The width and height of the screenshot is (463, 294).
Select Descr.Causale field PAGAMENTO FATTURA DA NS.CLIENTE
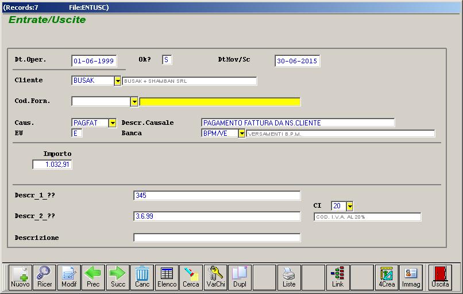[298, 123]
